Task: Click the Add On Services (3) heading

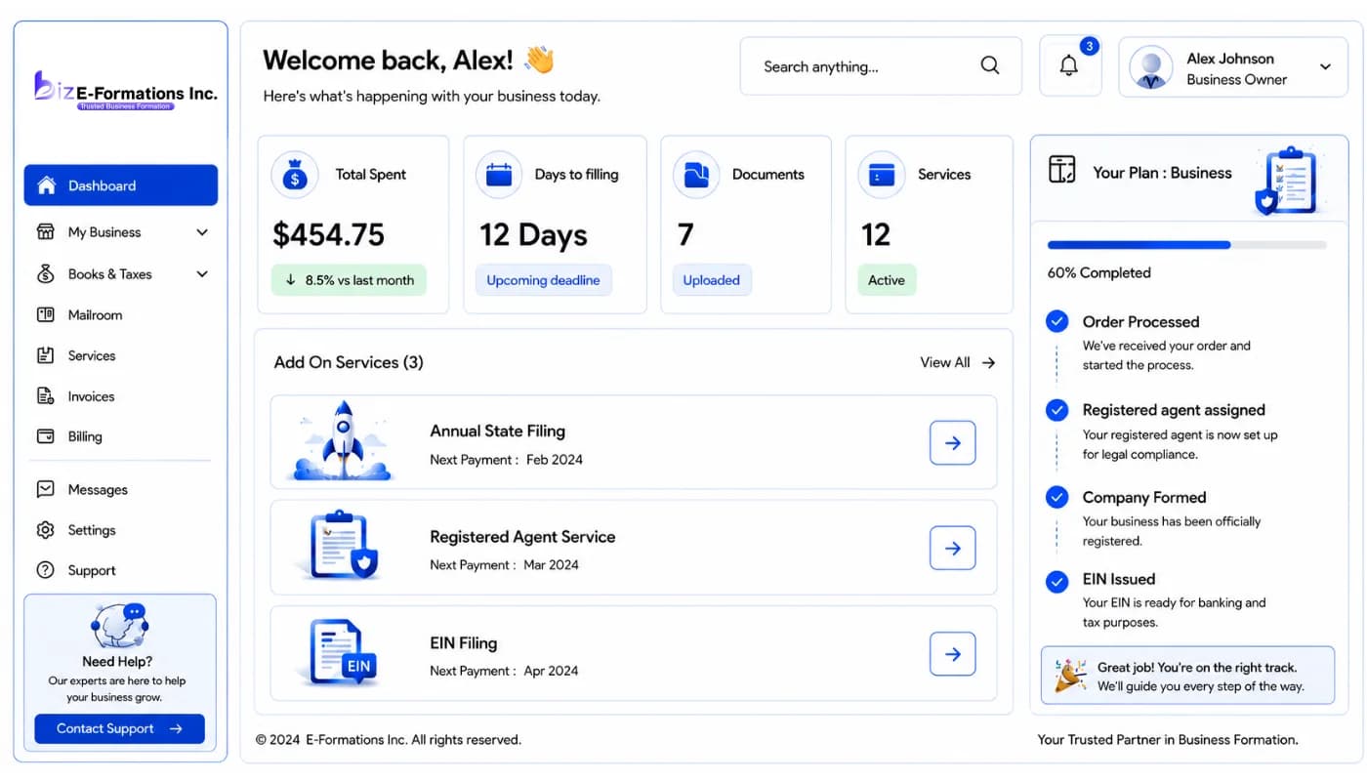Action: pyautogui.click(x=349, y=362)
